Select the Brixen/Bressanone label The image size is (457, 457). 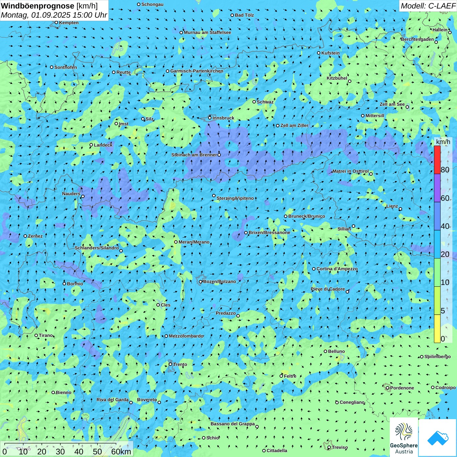(x=269, y=232)
